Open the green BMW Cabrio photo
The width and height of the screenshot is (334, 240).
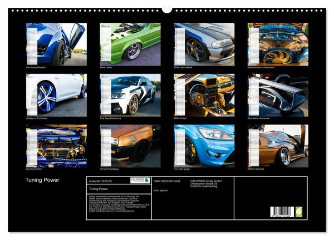[130, 44]
